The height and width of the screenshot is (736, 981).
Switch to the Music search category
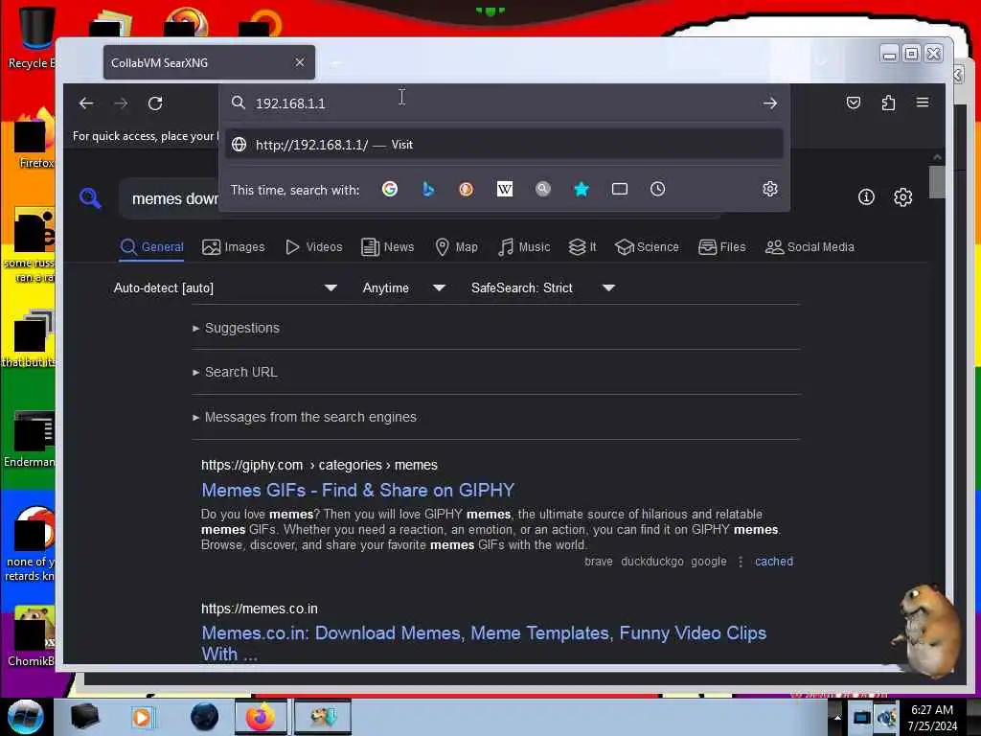click(524, 247)
